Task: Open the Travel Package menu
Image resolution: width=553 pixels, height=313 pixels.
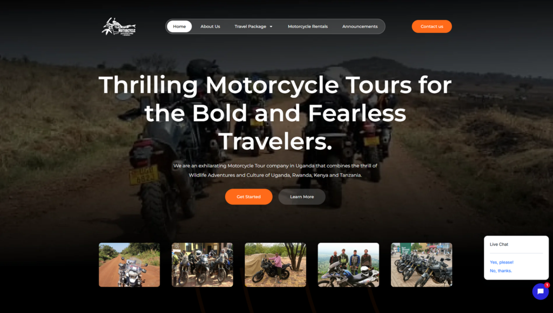Action: 254,26
